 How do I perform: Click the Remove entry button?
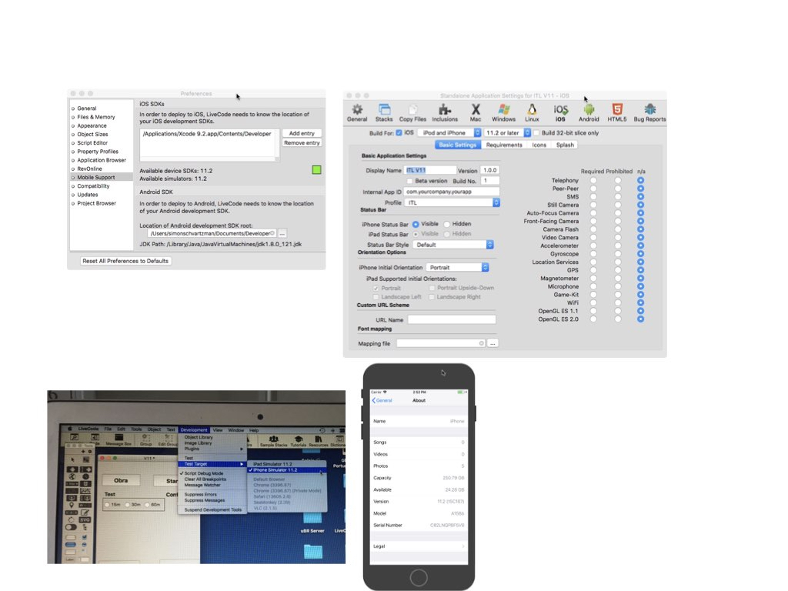click(302, 142)
